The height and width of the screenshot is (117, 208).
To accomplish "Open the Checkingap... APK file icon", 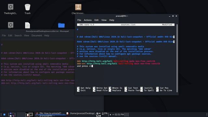I will tap(78, 9).
